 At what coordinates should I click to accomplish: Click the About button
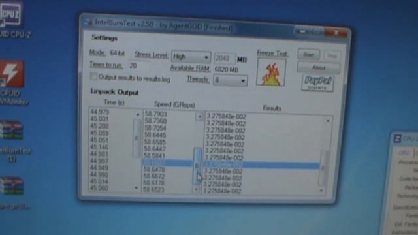[319, 68]
